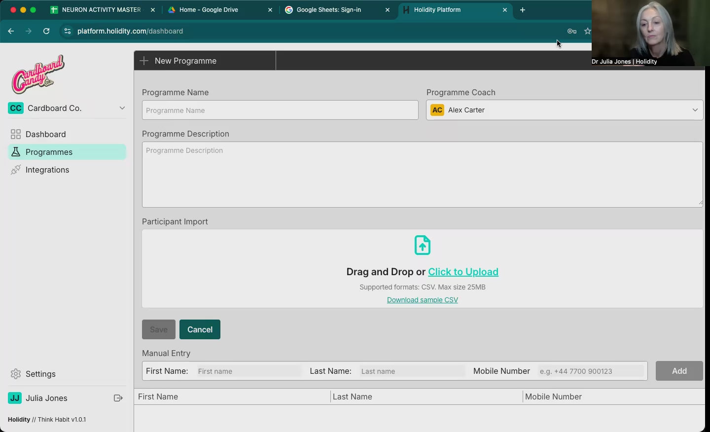The height and width of the screenshot is (432, 710).
Task: Click the Mobile Number entry field
Action: click(x=590, y=371)
